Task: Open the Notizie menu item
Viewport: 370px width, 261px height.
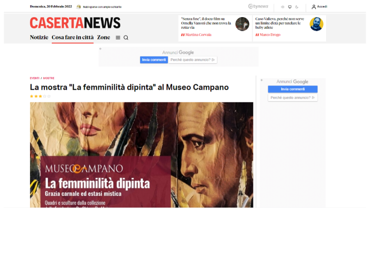Action: (x=39, y=37)
